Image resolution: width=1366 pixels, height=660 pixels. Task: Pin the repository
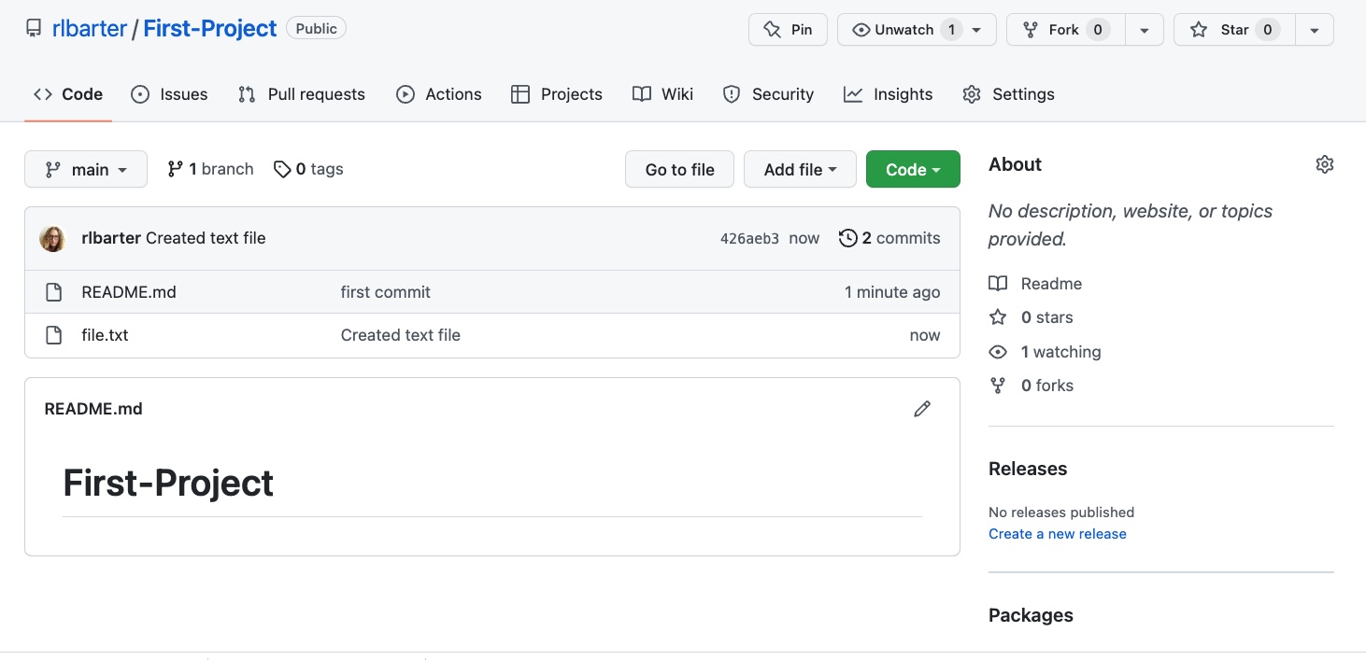point(788,29)
